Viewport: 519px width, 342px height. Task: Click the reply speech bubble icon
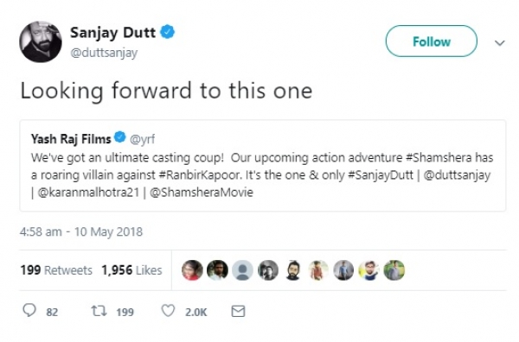[29, 311]
